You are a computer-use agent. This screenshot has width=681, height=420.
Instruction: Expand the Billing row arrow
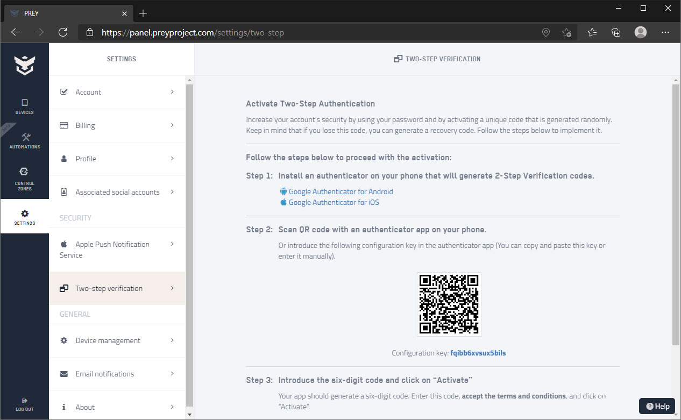(172, 125)
